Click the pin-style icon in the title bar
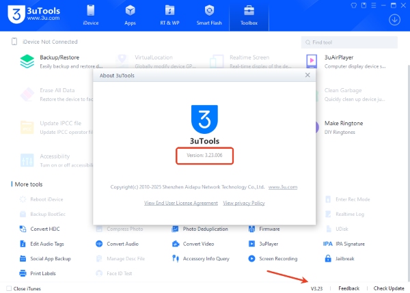This screenshot has width=410, height=293. click(364, 5)
